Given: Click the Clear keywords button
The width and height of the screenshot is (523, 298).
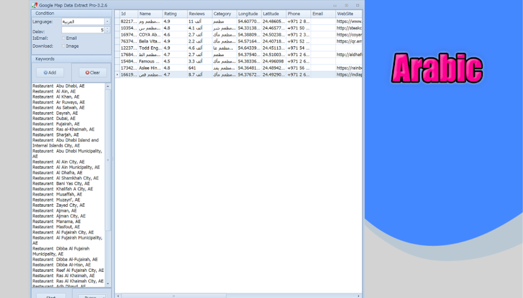Looking at the screenshot, I should [92, 72].
